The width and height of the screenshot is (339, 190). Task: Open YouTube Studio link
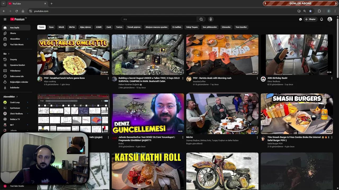[x=16, y=186]
